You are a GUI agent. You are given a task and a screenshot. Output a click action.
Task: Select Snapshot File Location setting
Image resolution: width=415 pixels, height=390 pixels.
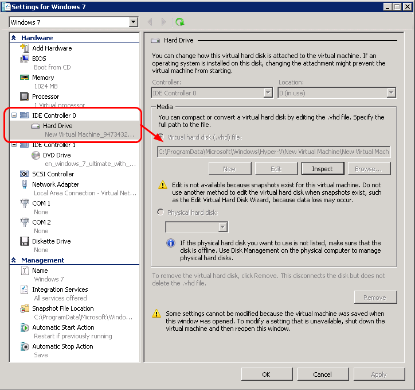point(62,308)
